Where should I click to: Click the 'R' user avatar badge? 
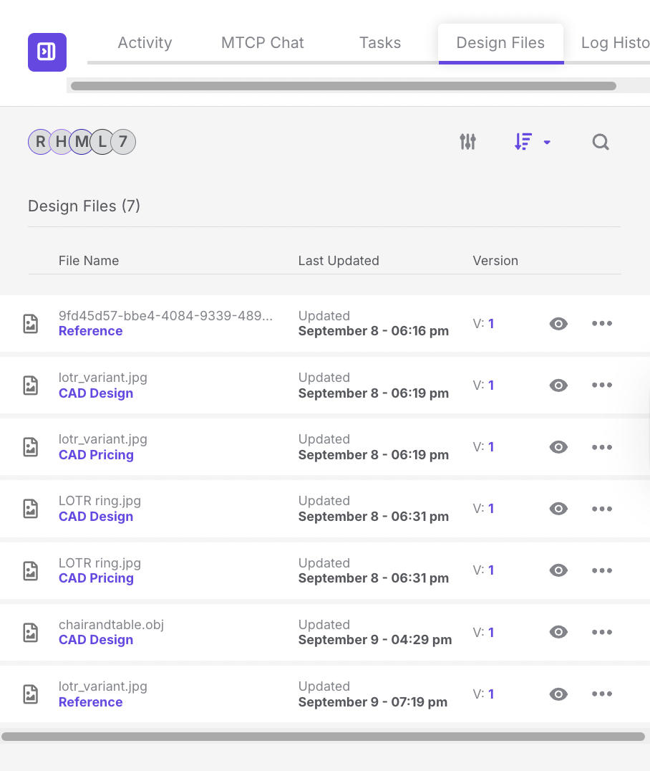click(40, 142)
